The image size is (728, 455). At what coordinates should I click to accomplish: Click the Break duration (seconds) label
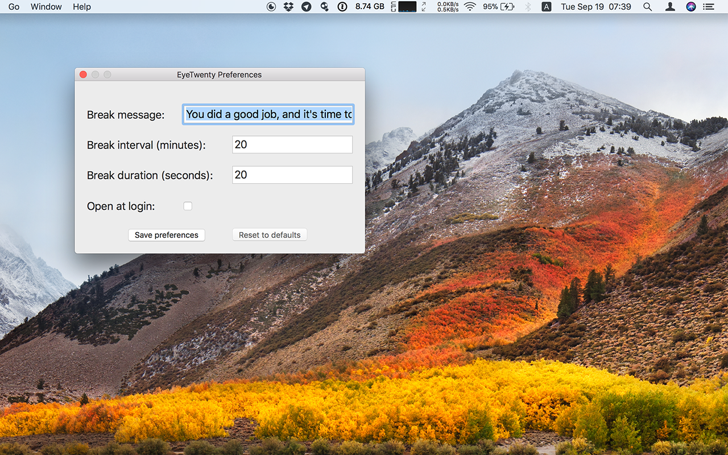pos(150,175)
